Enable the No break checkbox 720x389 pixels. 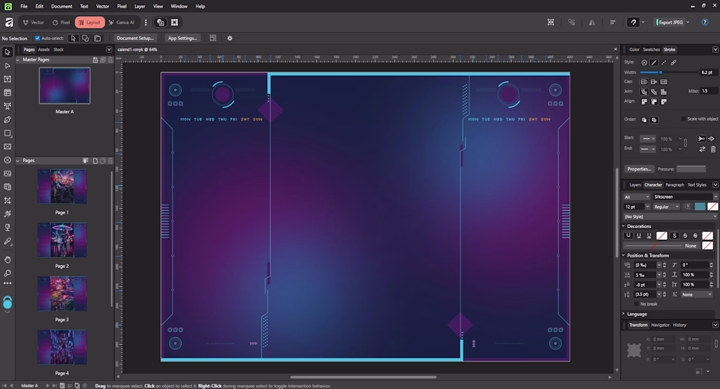point(636,303)
